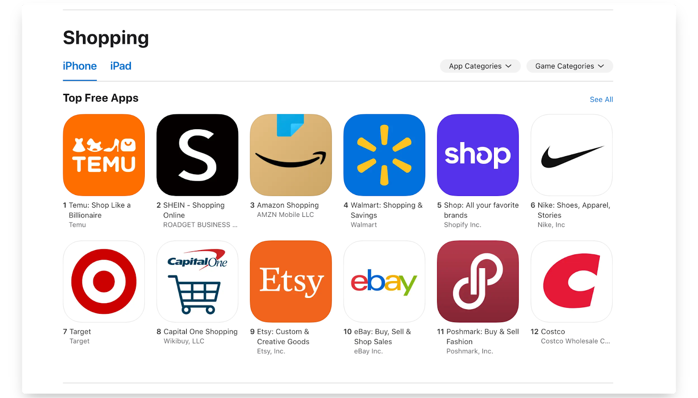Click the purple Shop app icon
Screen dimensions: 698x398
pos(478,155)
